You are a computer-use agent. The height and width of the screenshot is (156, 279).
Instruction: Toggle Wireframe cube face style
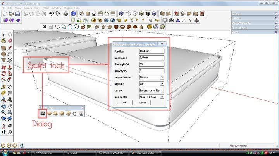point(129,14)
